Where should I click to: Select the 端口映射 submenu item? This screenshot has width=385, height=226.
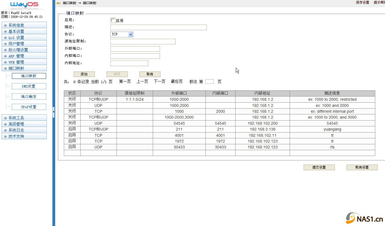click(x=29, y=76)
